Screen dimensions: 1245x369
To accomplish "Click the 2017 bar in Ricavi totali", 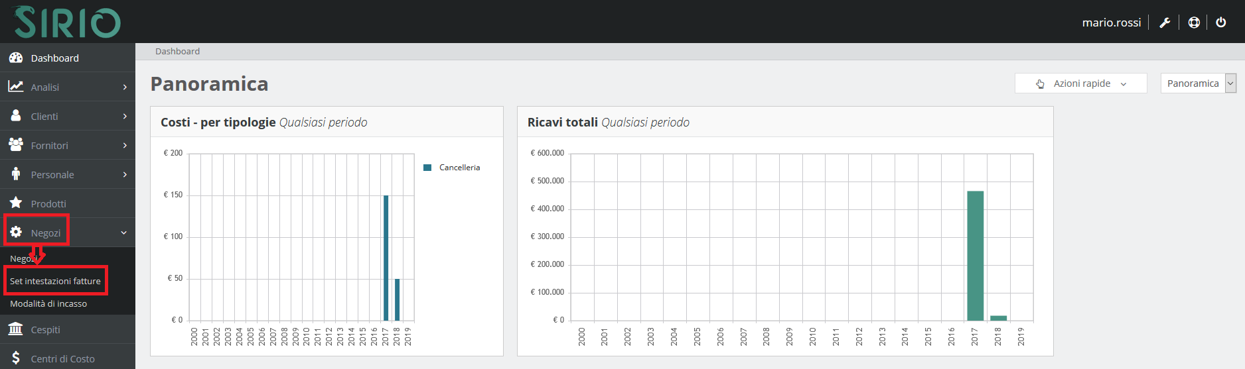I will pyautogui.click(x=975, y=255).
